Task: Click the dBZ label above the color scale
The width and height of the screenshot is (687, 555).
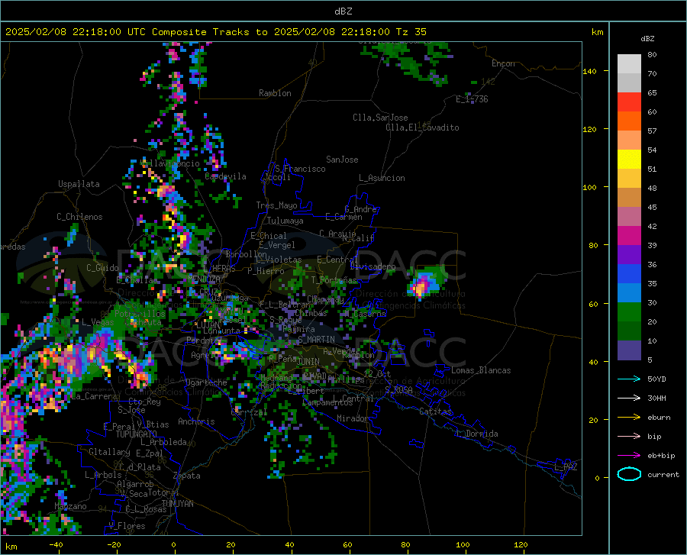Action: (x=647, y=38)
